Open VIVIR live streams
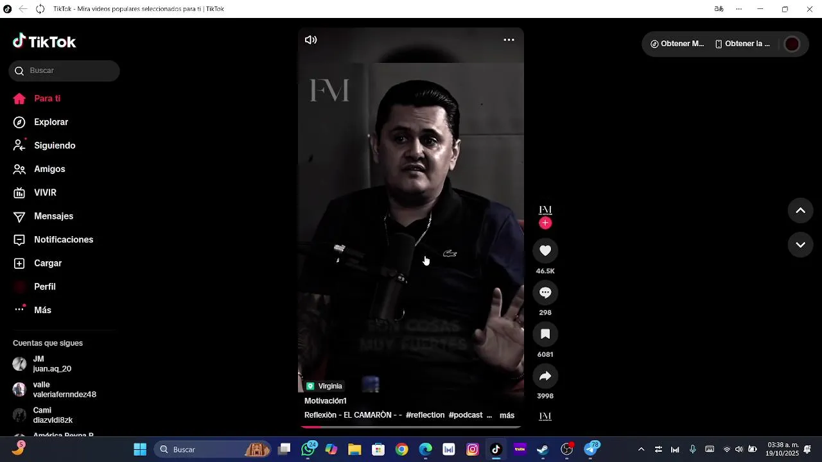Screen dimensions: 822x462 click(x=35, y=193)
